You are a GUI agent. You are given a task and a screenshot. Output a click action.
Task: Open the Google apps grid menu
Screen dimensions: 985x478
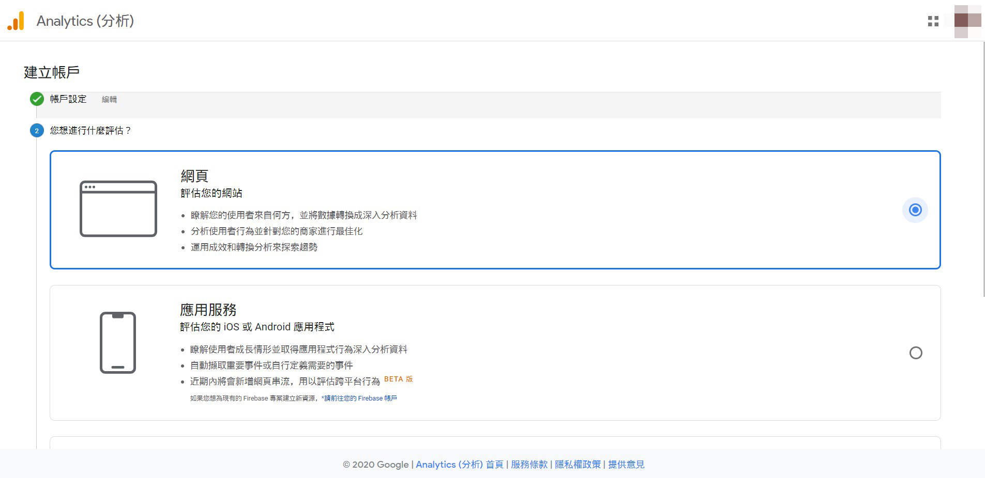933,21
